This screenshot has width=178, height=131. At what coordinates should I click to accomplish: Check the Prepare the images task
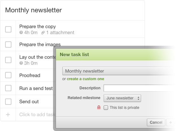(8, 45)
